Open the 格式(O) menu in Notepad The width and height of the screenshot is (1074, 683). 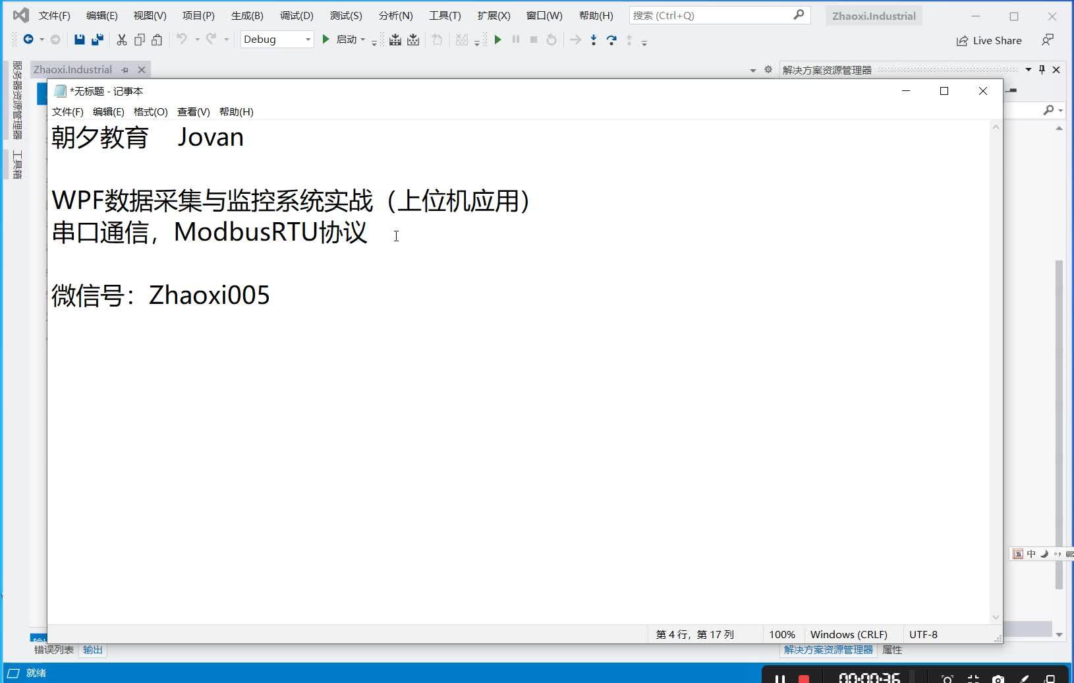(150, 111)
